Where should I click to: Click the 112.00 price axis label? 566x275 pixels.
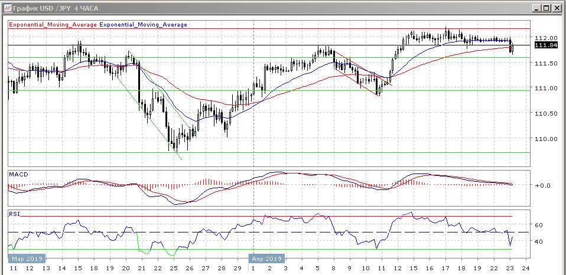point(544,37)
